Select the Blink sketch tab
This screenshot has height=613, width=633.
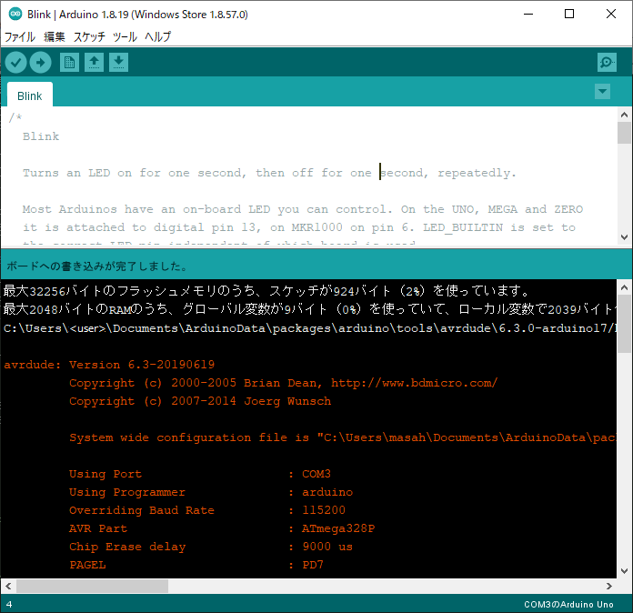pyautogui.click(x=30, y=95)
